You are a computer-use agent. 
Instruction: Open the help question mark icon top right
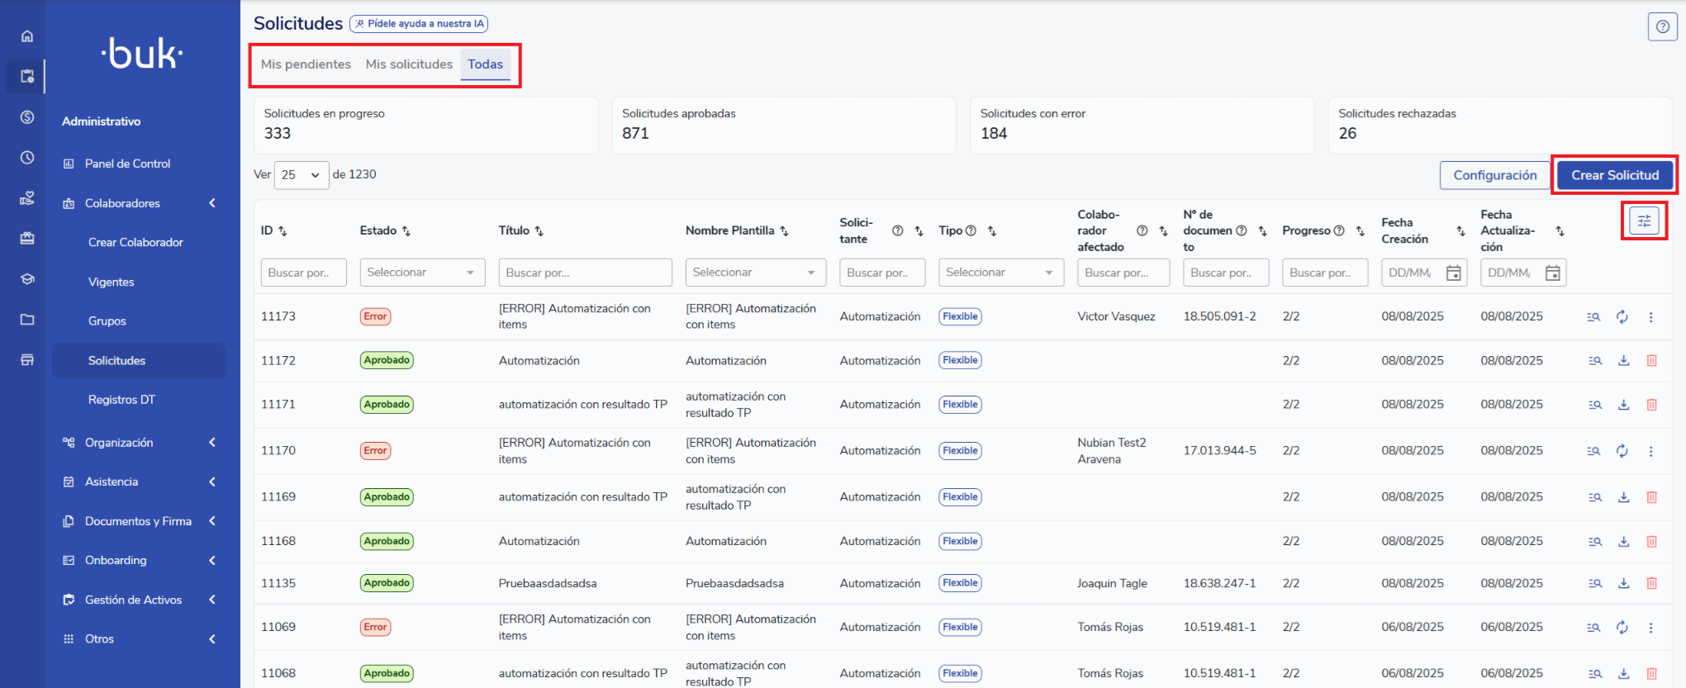pos(1662,26)
